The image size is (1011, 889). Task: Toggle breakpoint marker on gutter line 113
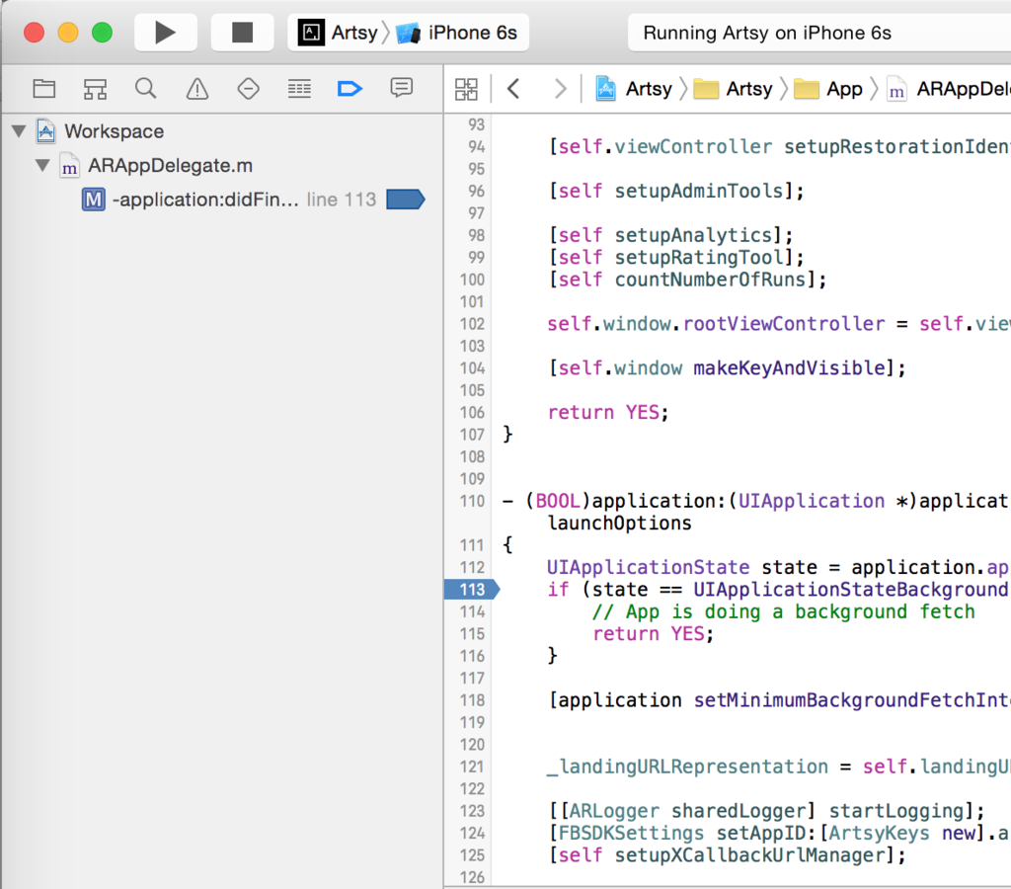(472, 590)
